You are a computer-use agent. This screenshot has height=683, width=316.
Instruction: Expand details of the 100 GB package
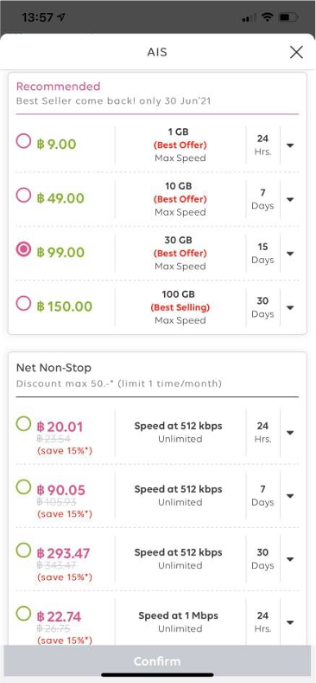pos(290,307)
